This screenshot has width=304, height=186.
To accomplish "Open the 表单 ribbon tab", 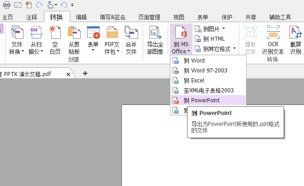I will 203,18.
